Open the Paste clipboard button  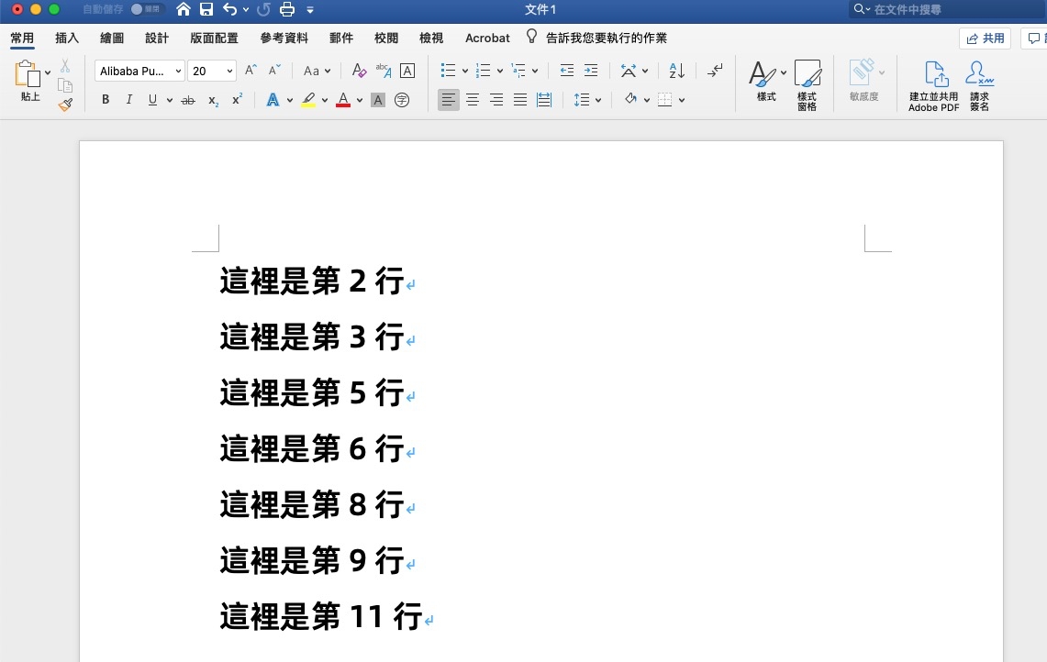tap(28, 74)
